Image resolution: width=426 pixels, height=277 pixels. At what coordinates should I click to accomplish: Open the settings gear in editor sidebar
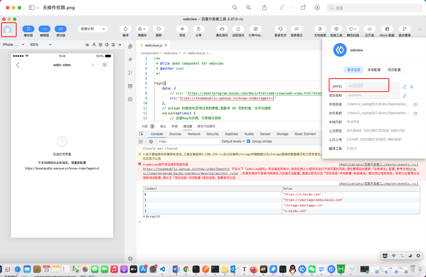[130, 259]
